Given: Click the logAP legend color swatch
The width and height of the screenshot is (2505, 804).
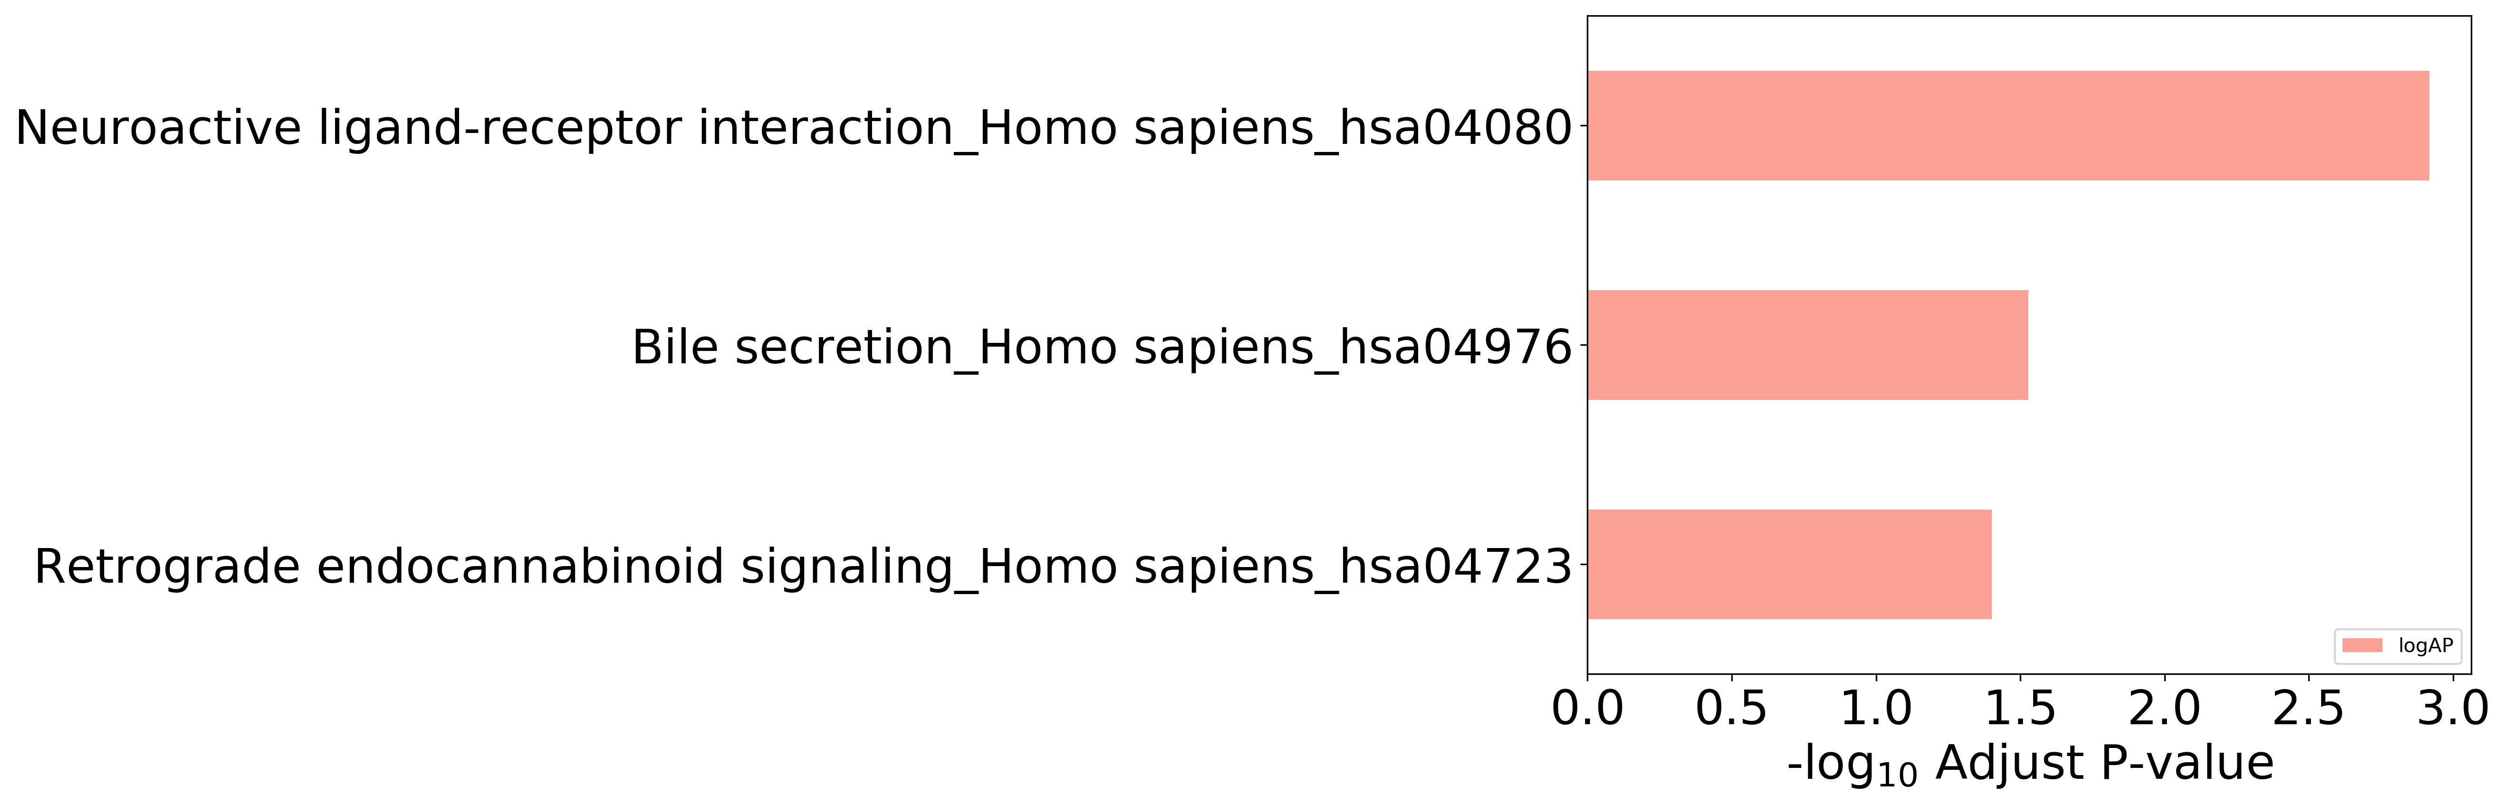Looking at the screenshot, I should coord(2362,645).
